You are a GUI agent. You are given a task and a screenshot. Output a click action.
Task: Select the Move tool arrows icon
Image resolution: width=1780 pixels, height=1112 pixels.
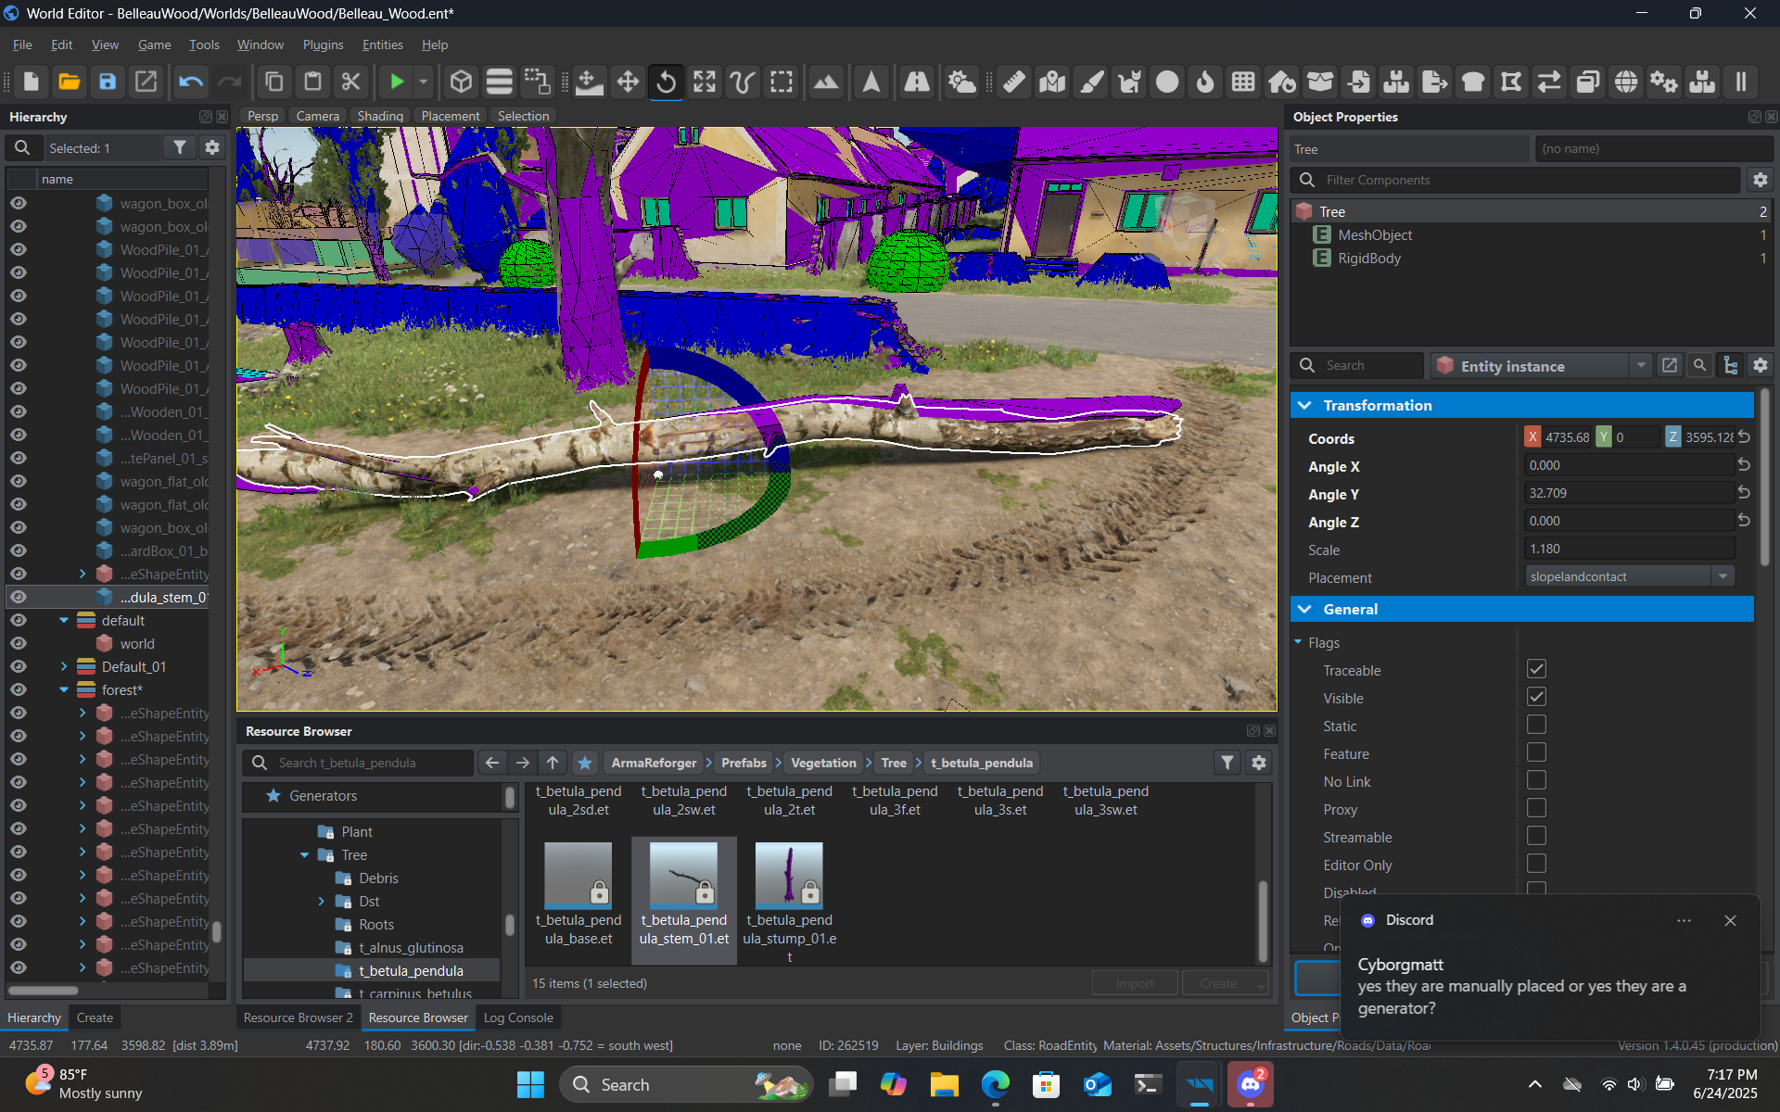pos(628,82)
